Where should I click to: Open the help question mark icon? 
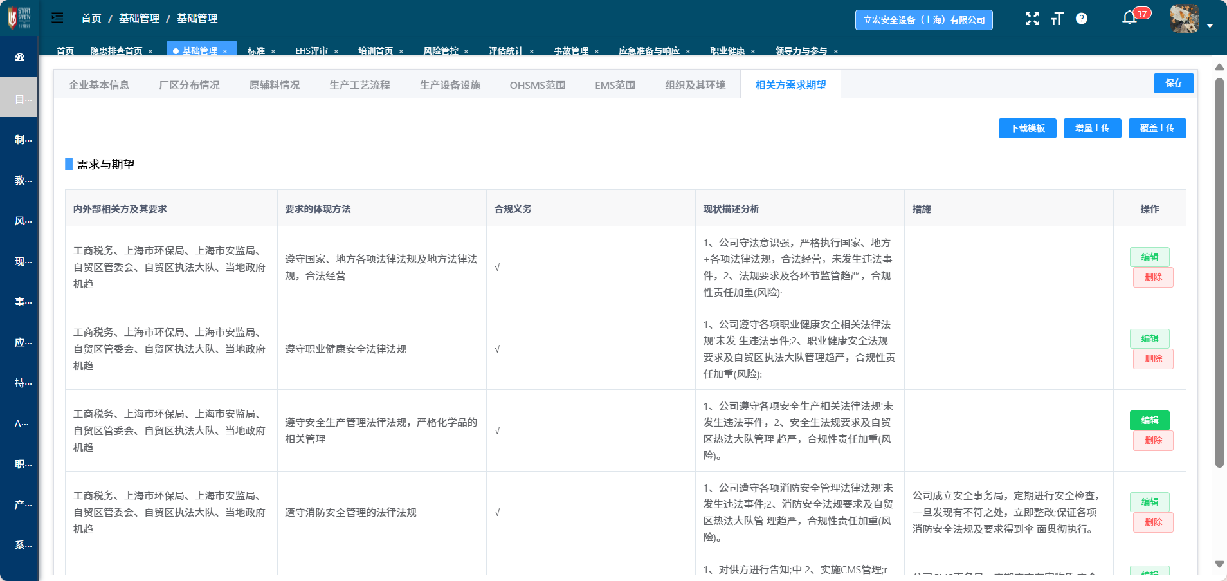pyautogui.click(x=1082, y=19)
